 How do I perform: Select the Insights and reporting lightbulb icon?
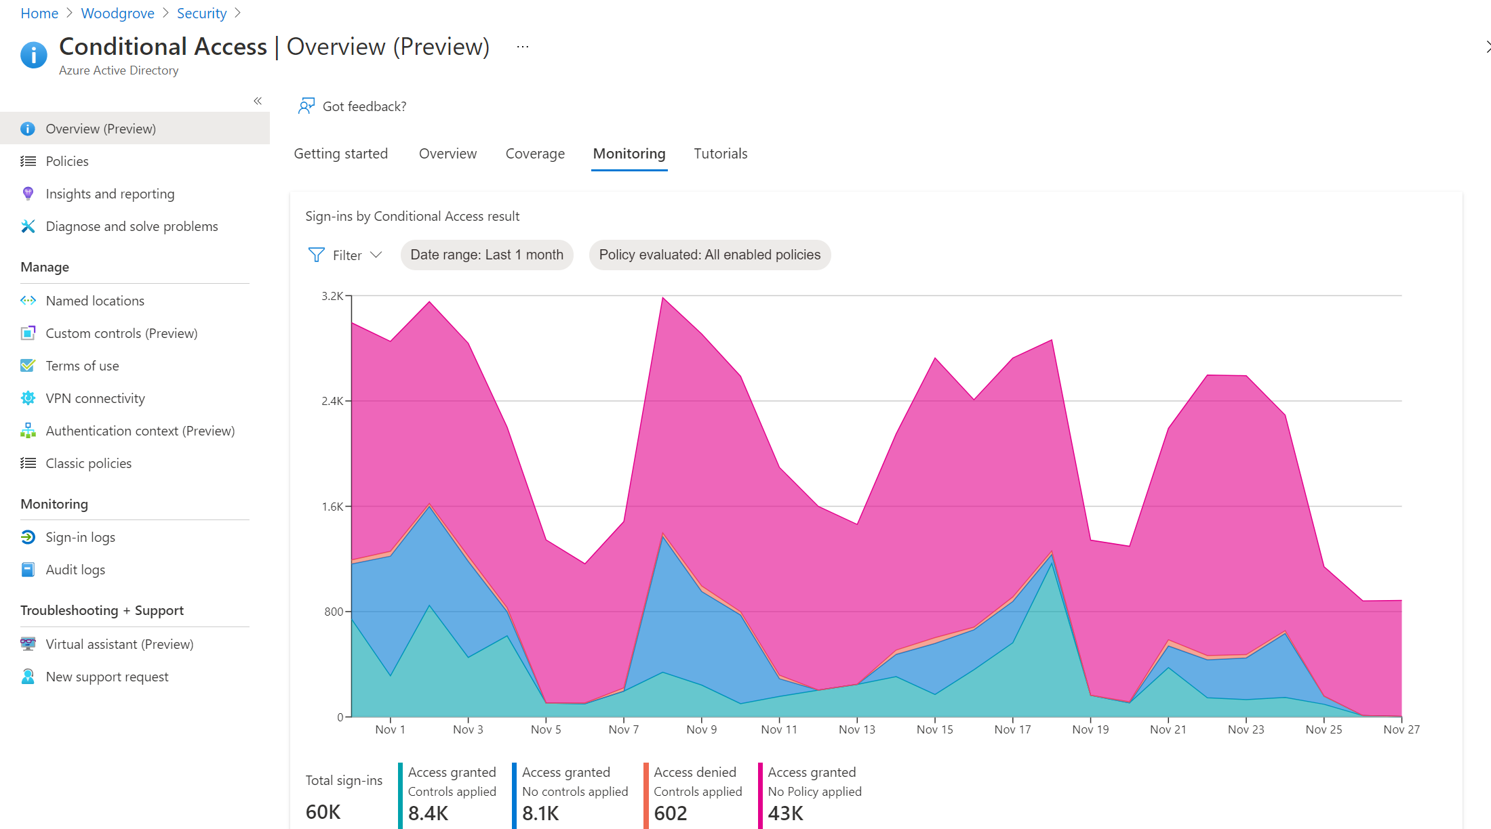[28, 194]
